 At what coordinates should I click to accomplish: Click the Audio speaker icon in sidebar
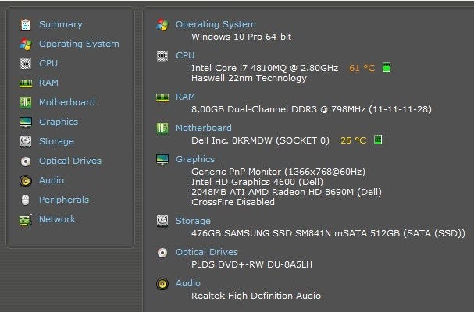[26, 181]
